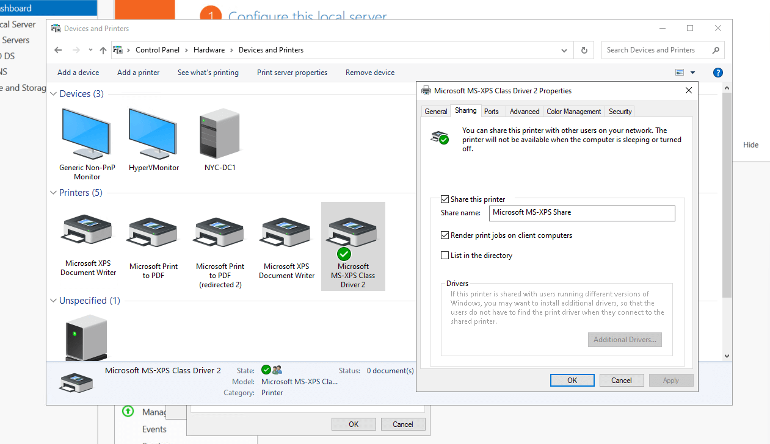Switch to the Sharing tab
The width and height of the screenshot is (770, 444).
465,110
